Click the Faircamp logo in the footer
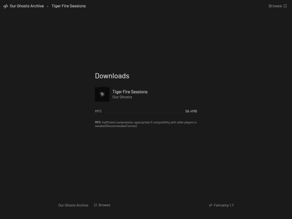292x219 pixels. [211, 205]
